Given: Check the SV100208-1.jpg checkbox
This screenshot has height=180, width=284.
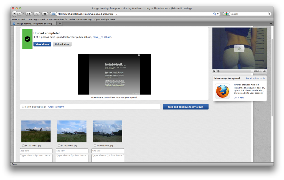Looking at the screenshot, I should (23, 145).
